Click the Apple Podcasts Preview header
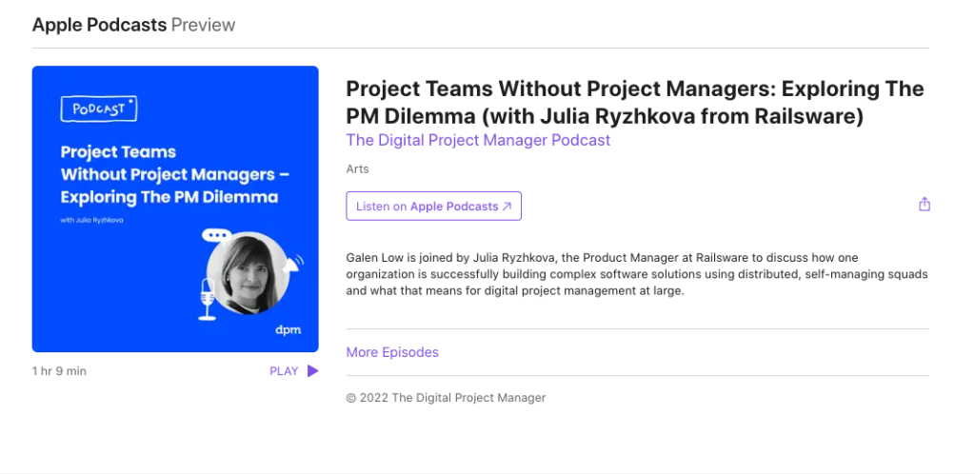 click(x=133, y=25)
